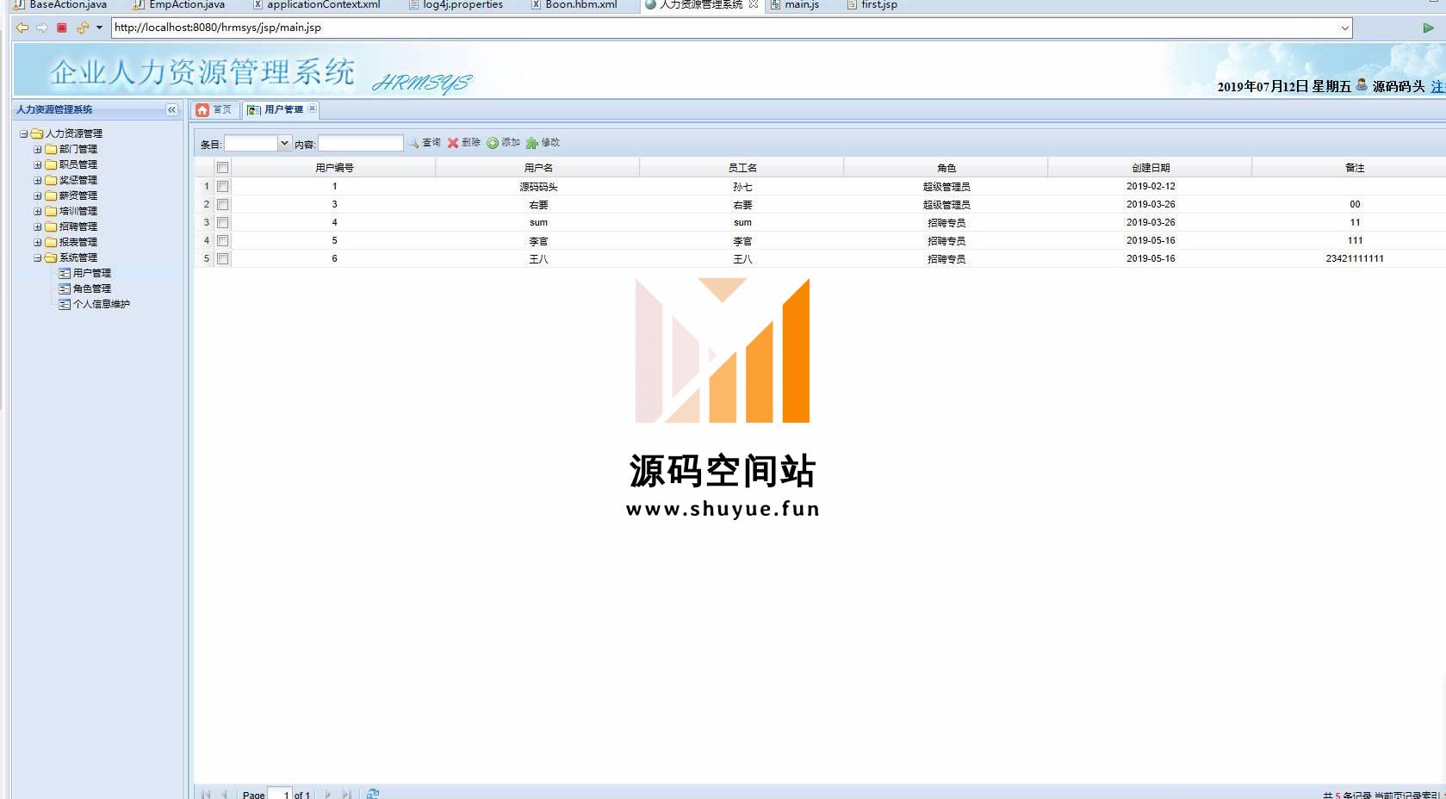Open the Boon.hbm.xml editor tab
1446x799 pixels.
click(x=574, y=5)
